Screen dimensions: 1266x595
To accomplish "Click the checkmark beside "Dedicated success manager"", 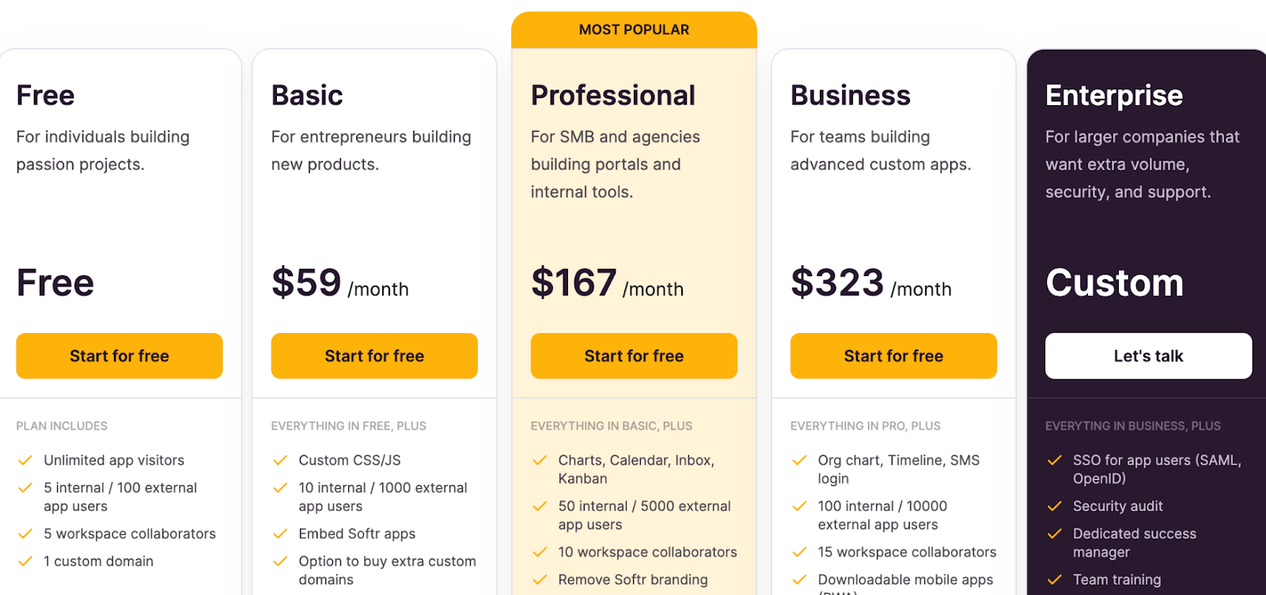I will 1055,534.
